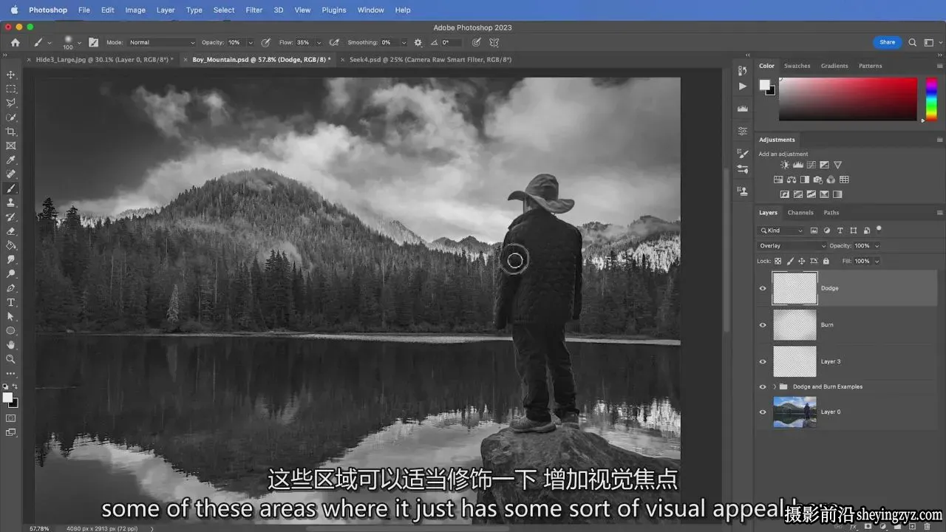
Task: Open the Overlay blend mode dropdown
Action: coord(792,246)
